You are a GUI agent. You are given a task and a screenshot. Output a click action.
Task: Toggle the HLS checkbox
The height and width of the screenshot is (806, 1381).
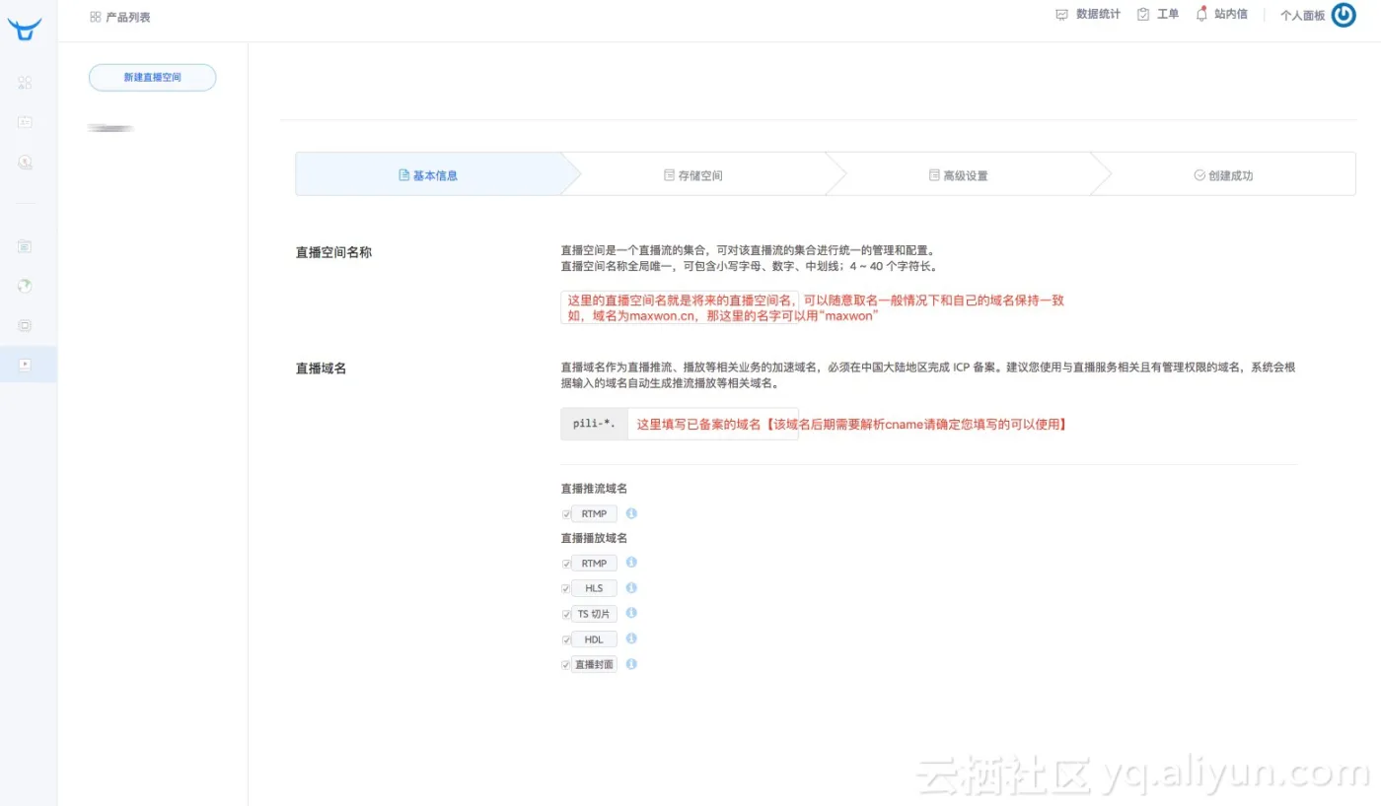(x=566, y=589)
